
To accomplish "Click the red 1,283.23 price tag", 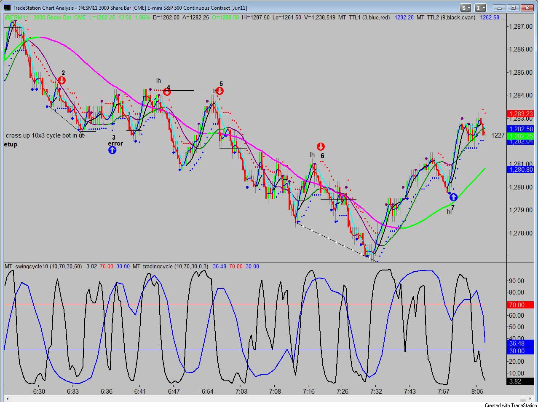I will (521, 114).
